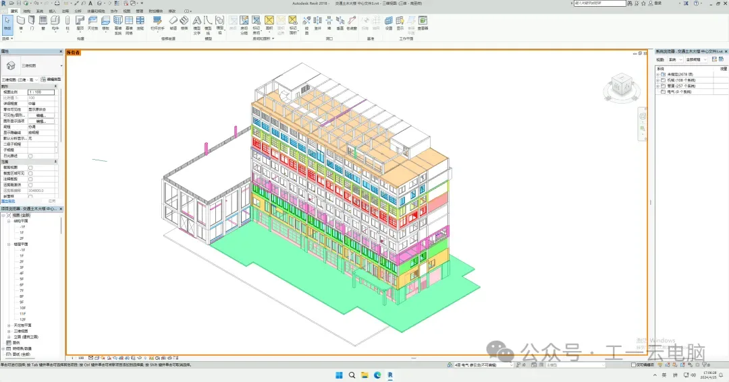Expand the 机械 systems node
The height and width of the screenshot is (382, 729).
point(657,80)
